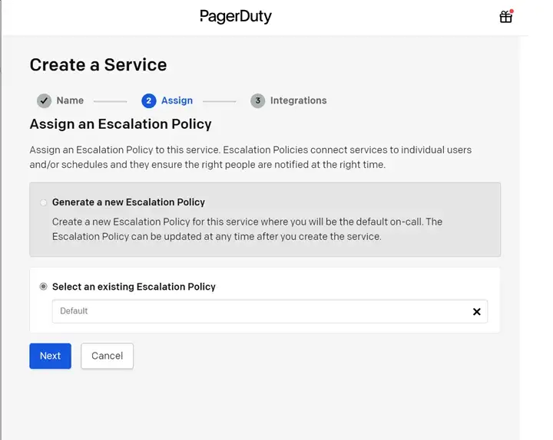Jump to the Integrations step

(298, 100)
